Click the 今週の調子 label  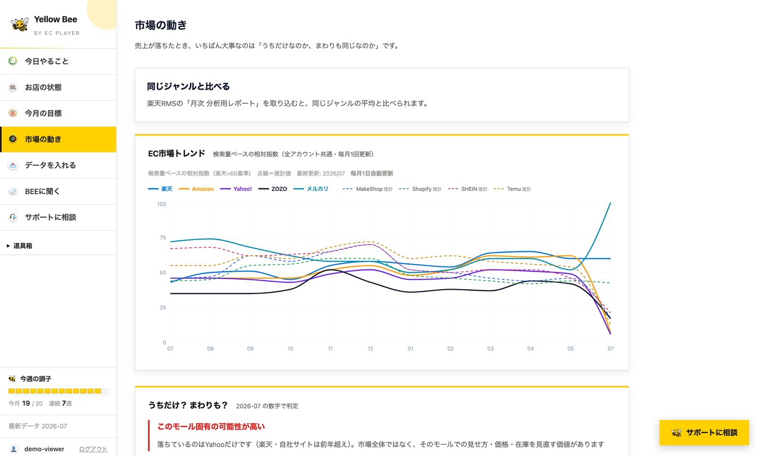35,379
